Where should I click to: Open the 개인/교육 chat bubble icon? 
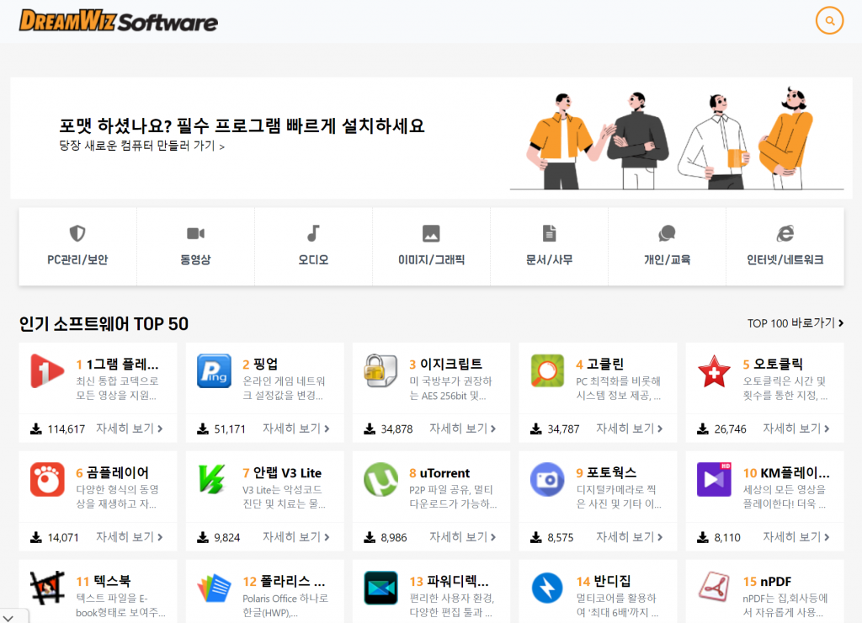point(667,234)
